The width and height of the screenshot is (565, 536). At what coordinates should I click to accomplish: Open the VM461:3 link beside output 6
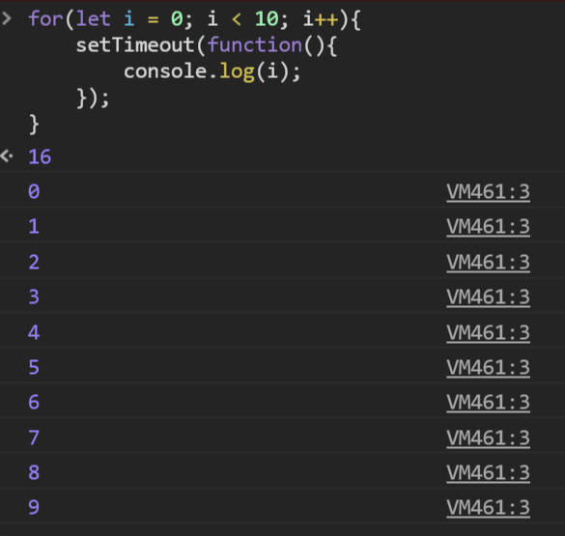(488, 402)
